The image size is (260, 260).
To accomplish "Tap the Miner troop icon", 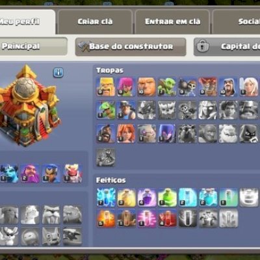I will coord(126,110).
